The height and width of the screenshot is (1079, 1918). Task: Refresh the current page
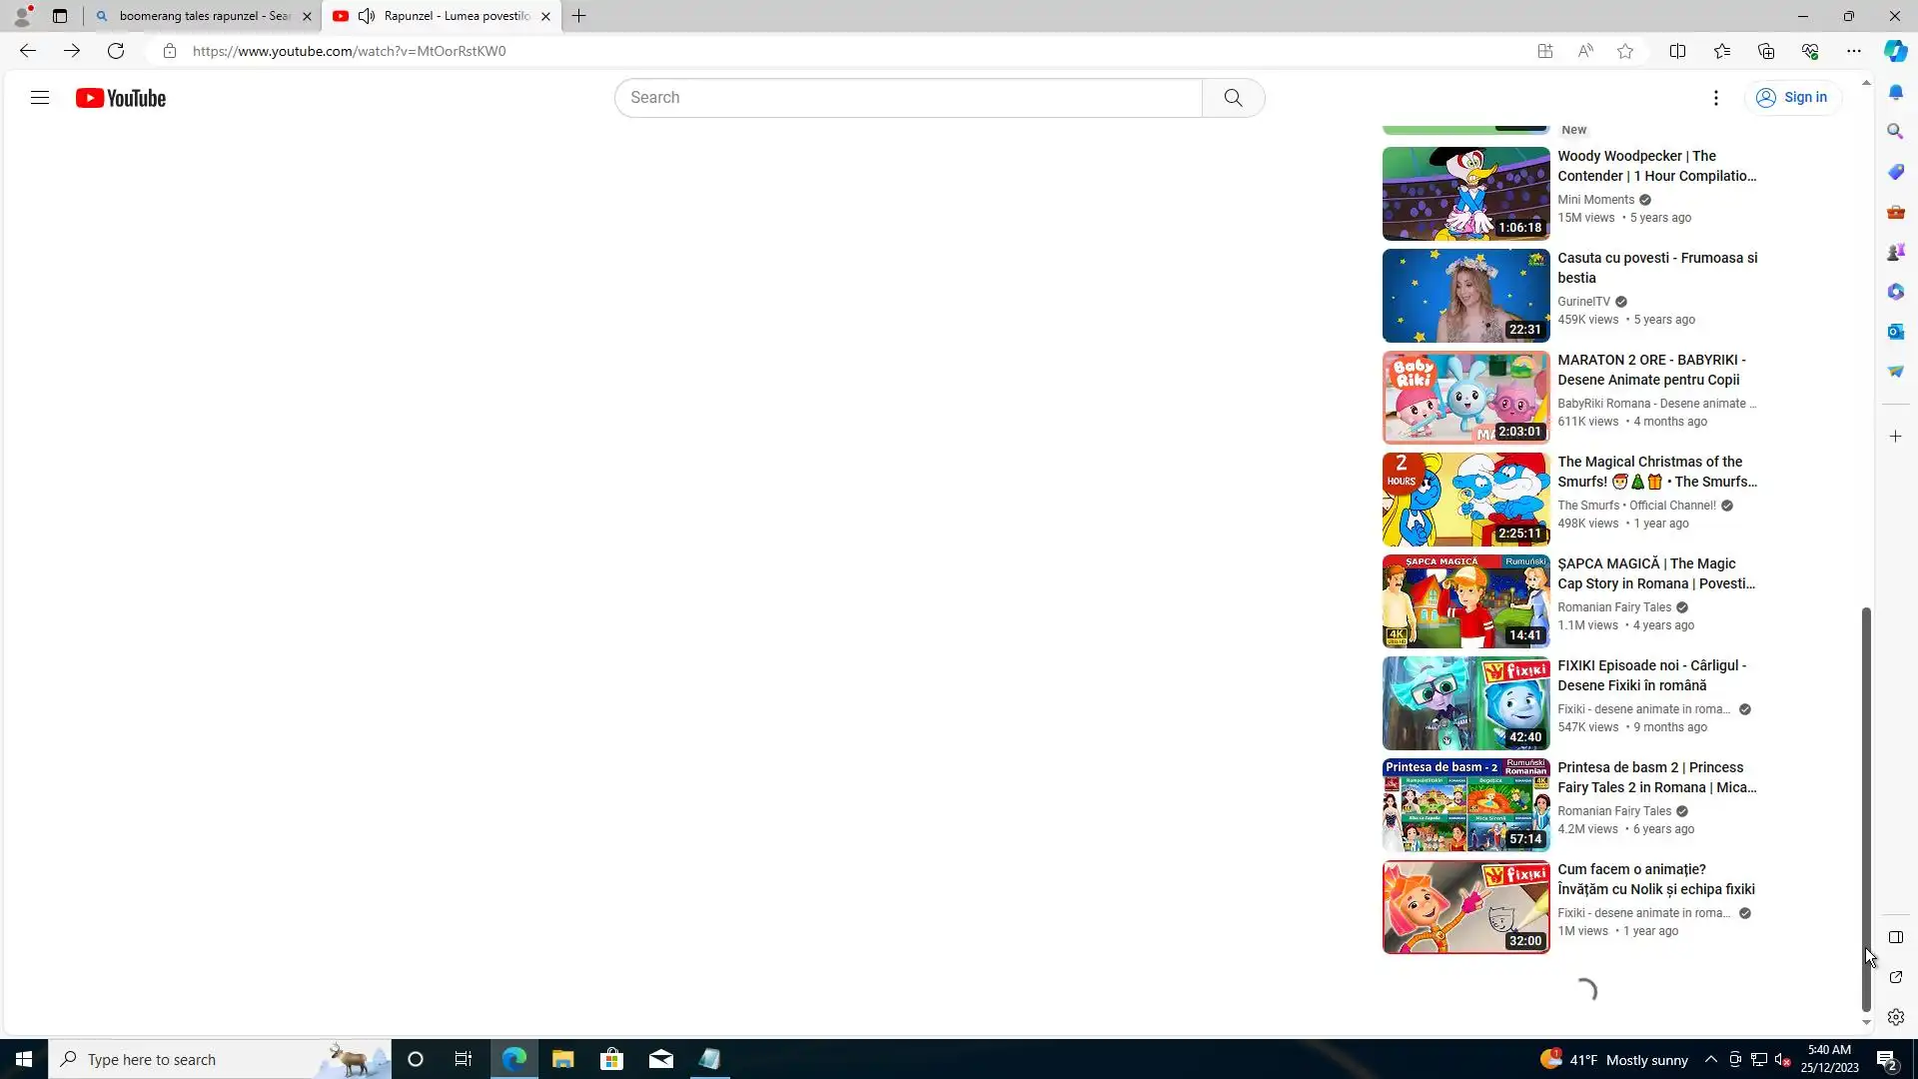[x=116, y=51]
